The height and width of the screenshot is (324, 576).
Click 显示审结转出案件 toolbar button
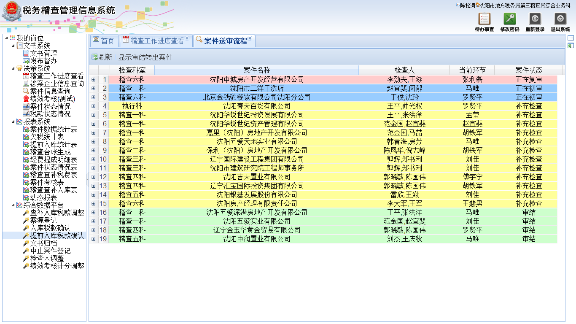point(145,57)
